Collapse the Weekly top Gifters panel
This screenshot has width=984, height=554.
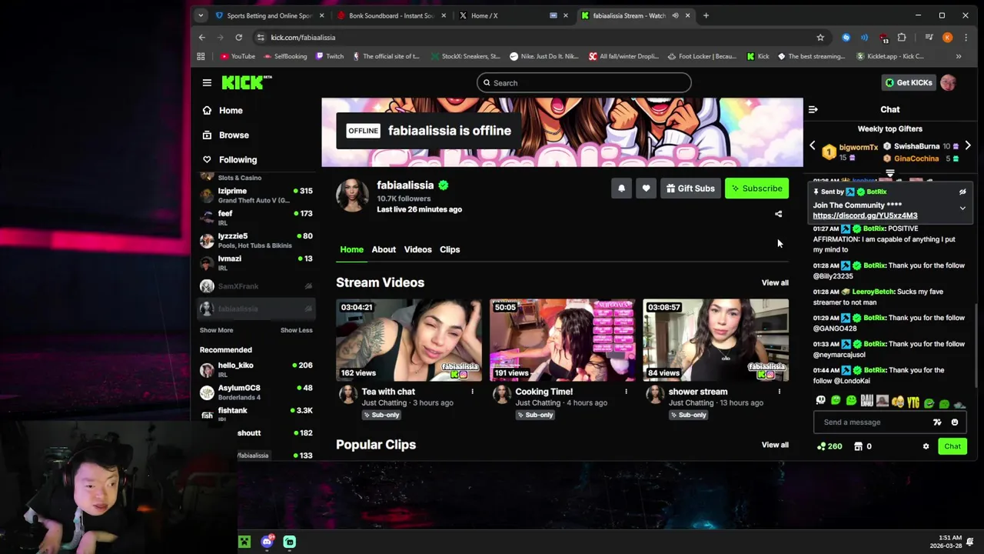tap(890, 173)
